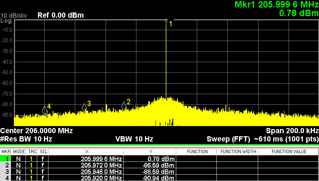Click the X column header in marker table
The width and height of the screenshot is (319, 181).
(86, 152)
